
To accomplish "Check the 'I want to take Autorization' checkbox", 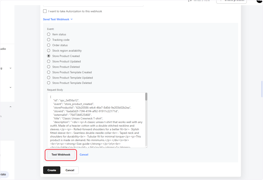I will tap(45, 11).
